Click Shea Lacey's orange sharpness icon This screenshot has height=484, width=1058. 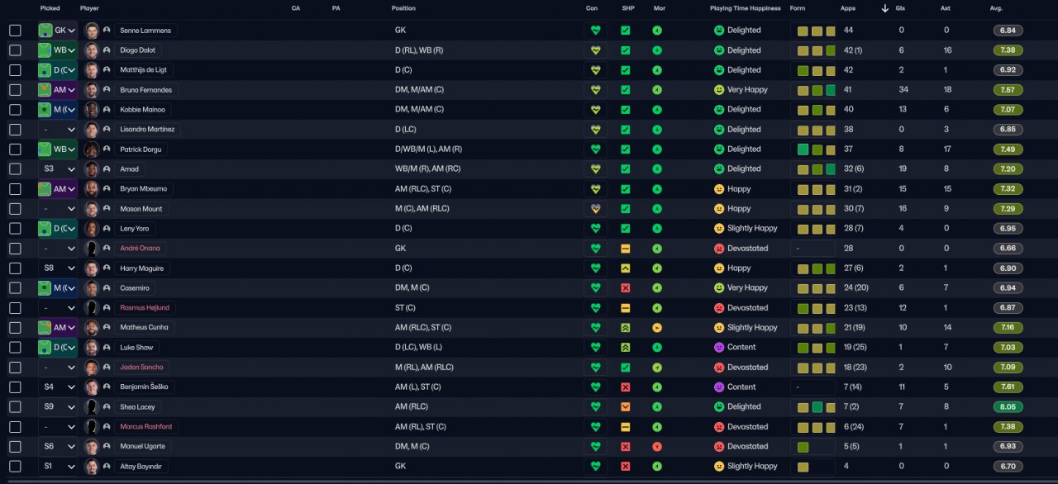[x=625, y=407]
